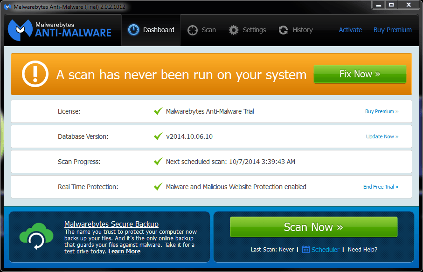Click the Real-Time Protection green checkmark

click(158, 187)
